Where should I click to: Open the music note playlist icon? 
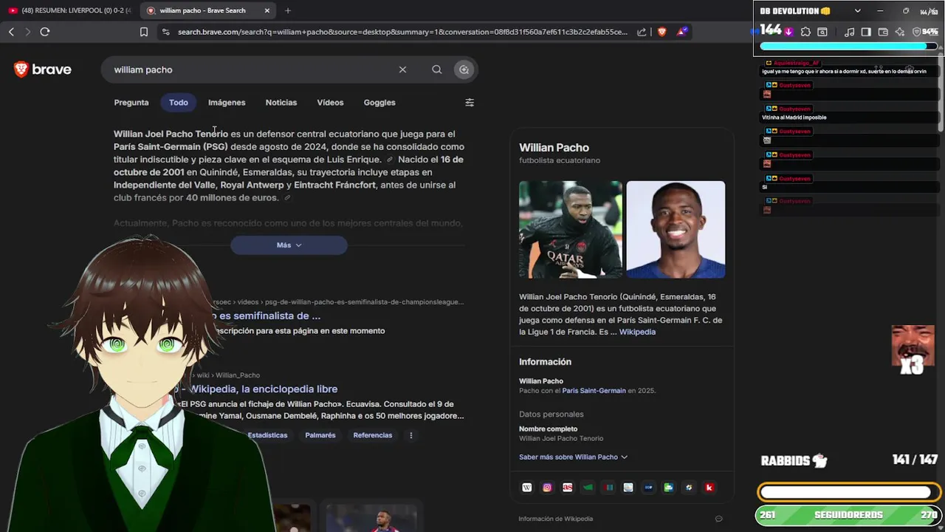pos(850,32)
